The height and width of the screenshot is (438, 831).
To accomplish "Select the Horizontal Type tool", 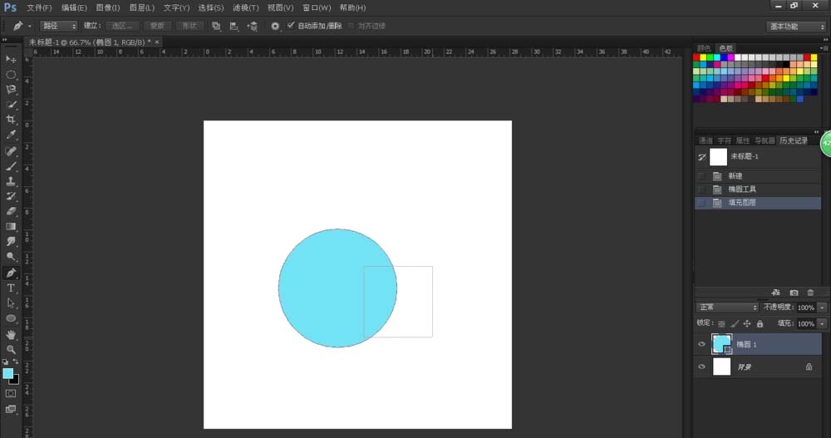I will [x=12, y=288].
